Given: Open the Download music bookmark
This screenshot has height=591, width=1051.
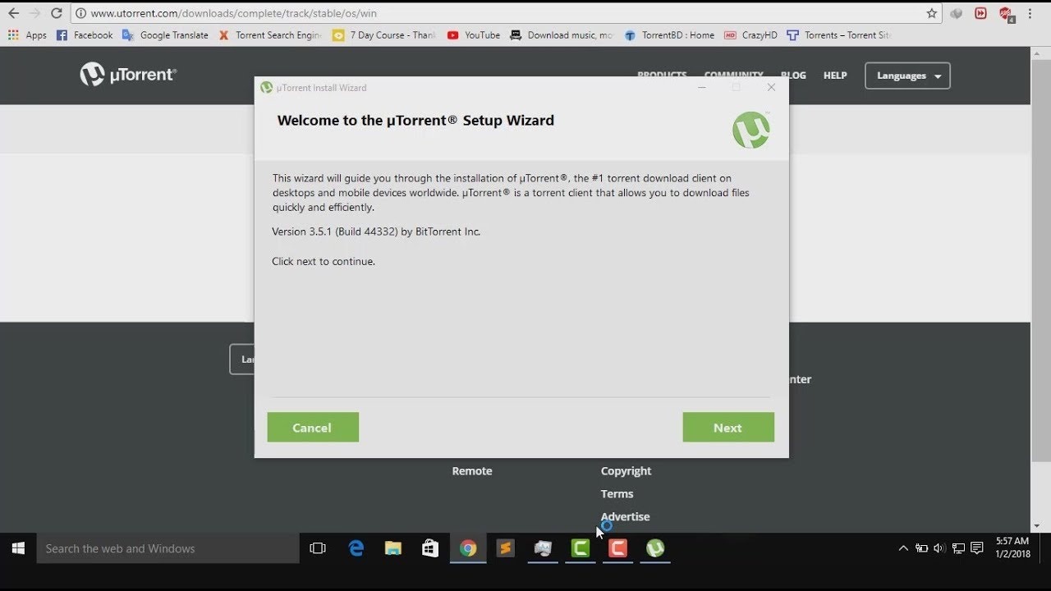Looking at the screenshot, I should tap(562, 35).
